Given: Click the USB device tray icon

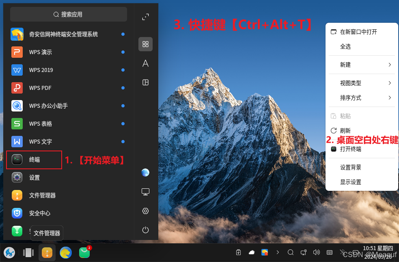Looking at the screenshot, I should 238,252.
